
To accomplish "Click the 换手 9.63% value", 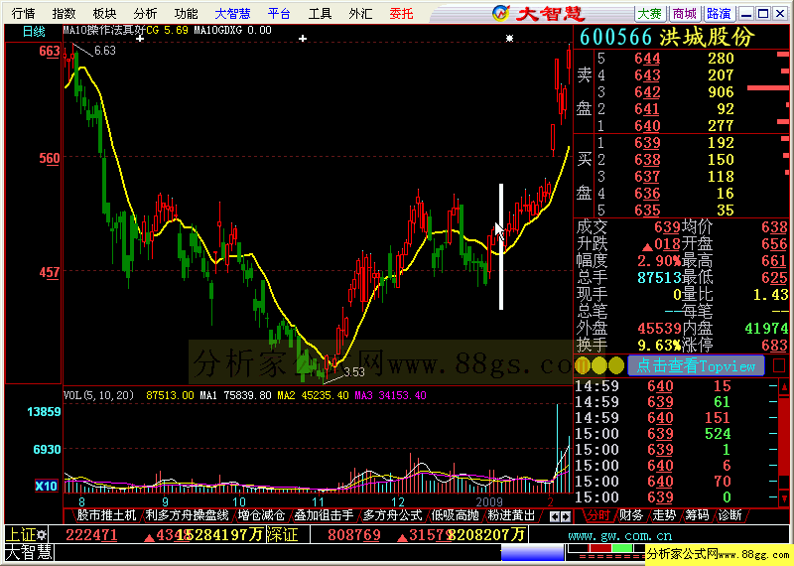I will coord(659,346).
